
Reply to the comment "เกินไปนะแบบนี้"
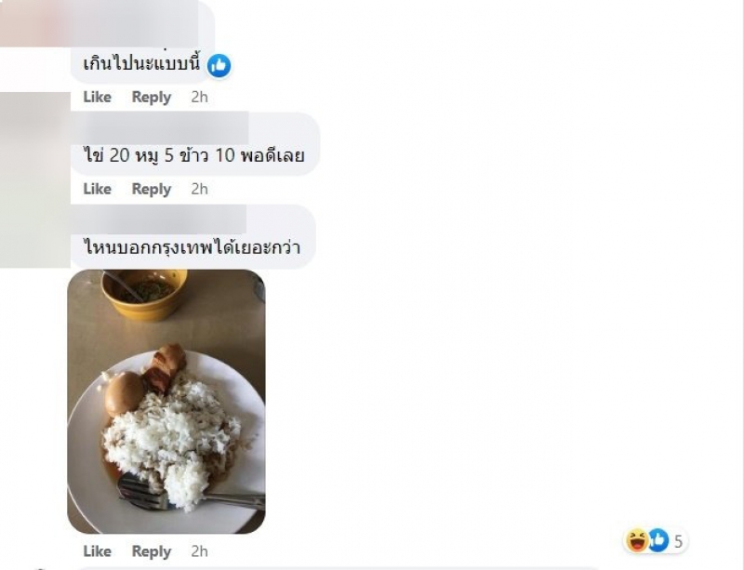pos(152,97)
